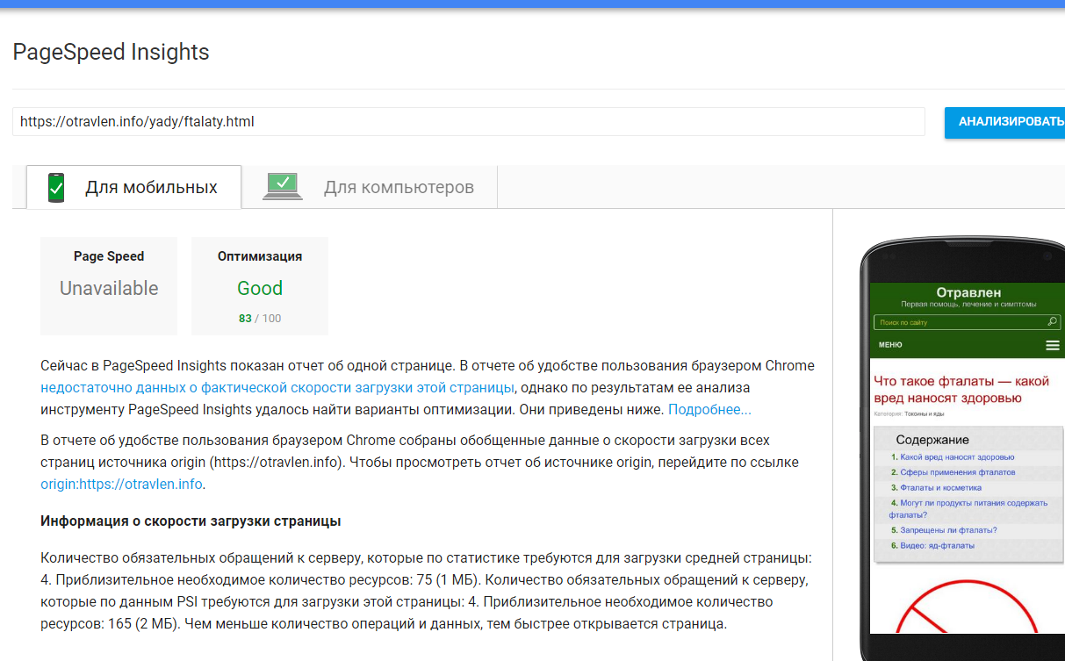This screenshot has width=1065, height=661.
Task: Open Сферы применения фталатов contents link
Action: coord(957,472)
